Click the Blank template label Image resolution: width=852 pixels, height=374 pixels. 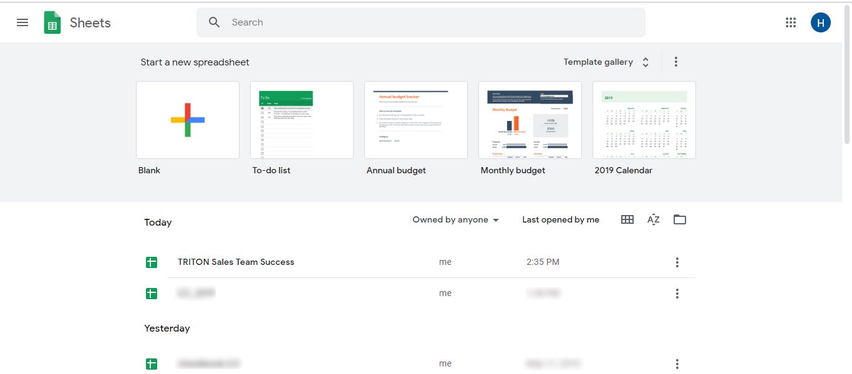coord(150,170)
